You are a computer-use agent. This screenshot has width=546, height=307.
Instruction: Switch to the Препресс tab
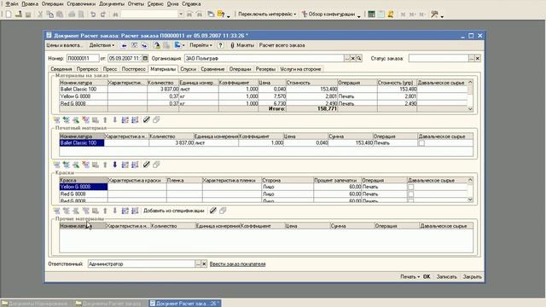tap(87, 69)
